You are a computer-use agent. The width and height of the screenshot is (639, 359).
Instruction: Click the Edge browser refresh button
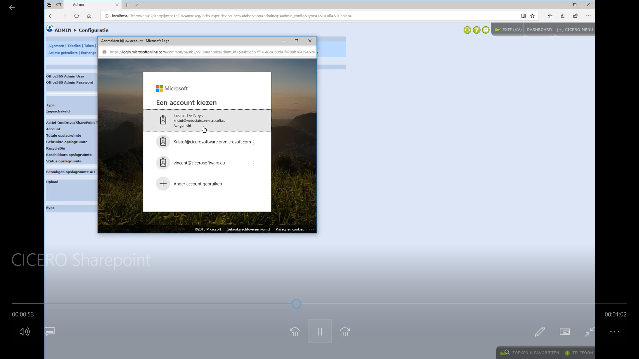[76, 16]
